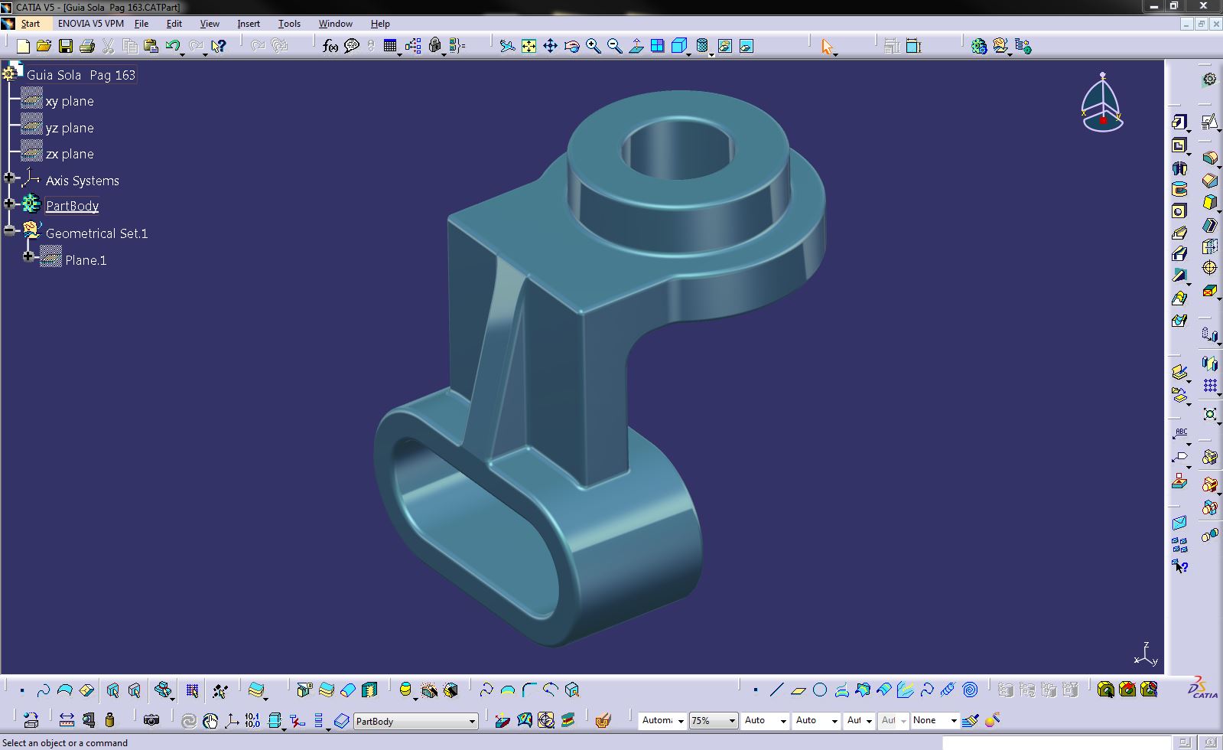Open the ENOVIA V5 VPM menu
The width and height of the screenshot is (1223, 750).
click(x=90, y=24)
